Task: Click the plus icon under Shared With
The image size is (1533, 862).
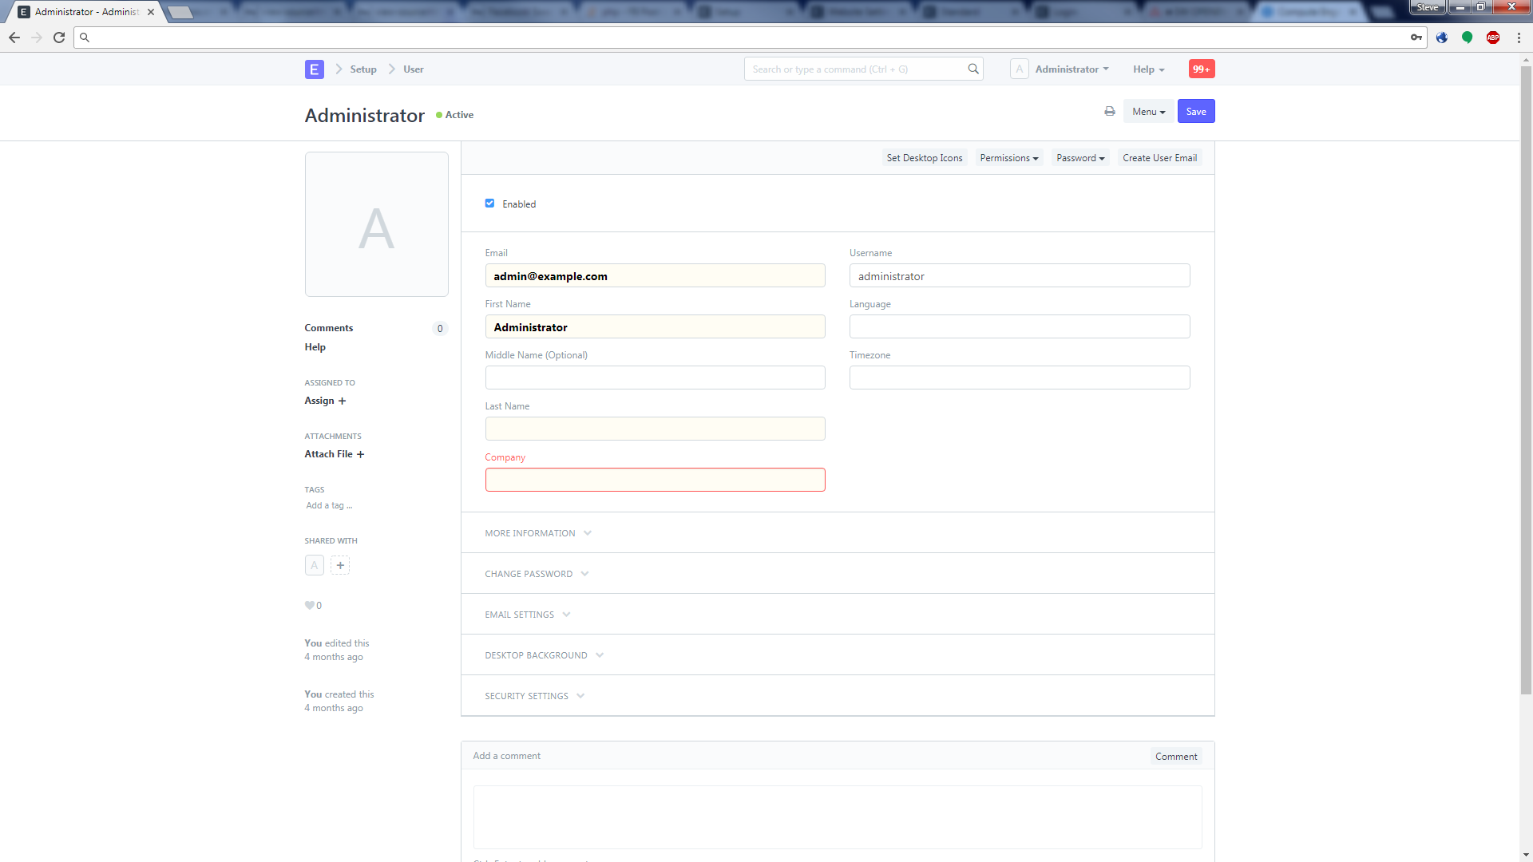Action: 340,564
